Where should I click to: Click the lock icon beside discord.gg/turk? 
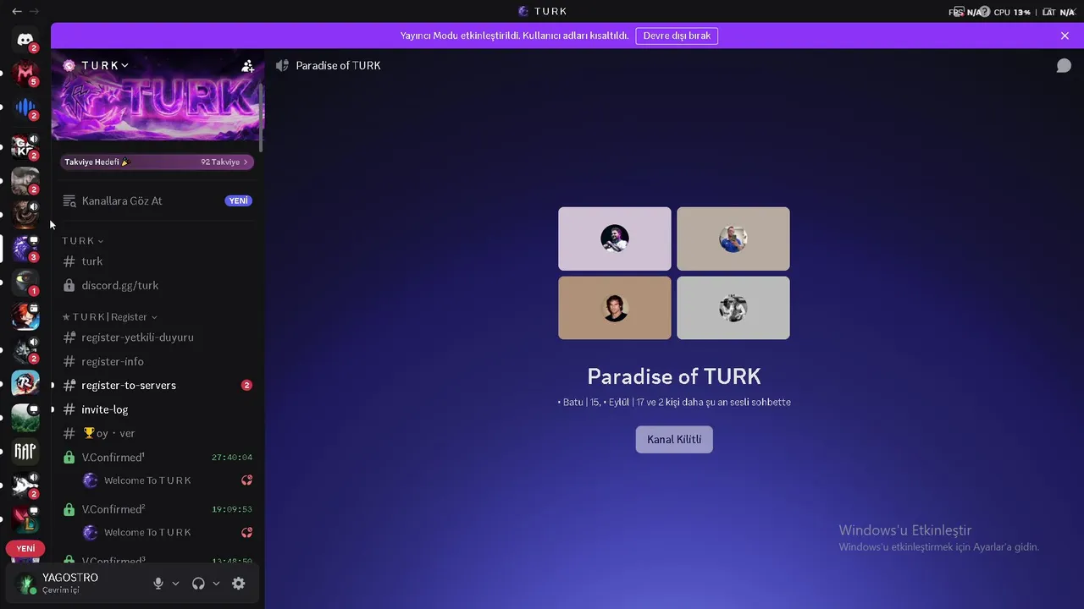(x=69, y=286)
